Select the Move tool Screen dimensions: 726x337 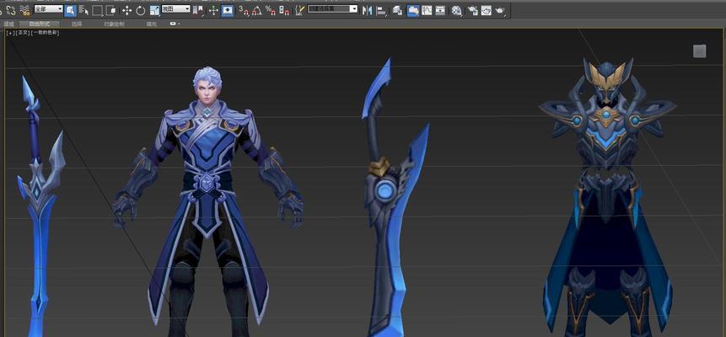(126, 10)
